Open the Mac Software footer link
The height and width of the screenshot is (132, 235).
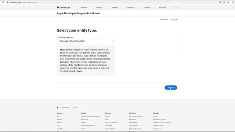[x=134, y=125]
